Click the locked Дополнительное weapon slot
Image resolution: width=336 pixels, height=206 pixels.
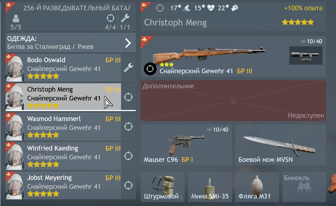pos(233,101)
